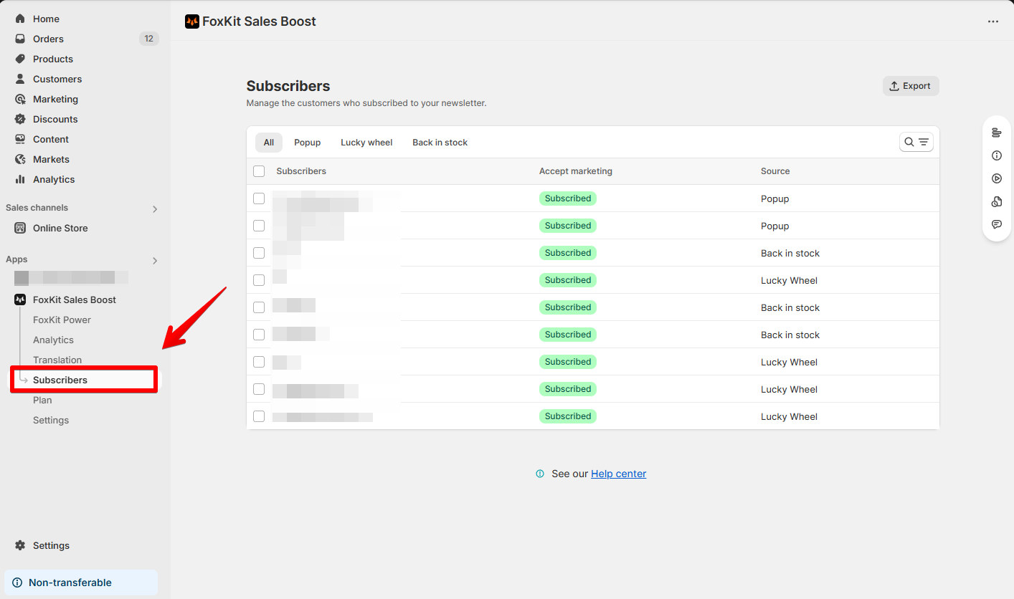Click the FoxKit Sales Boost app icon in sidebar
Image resolution: width=1014 pixels, height=599 pixels.
[x=20, y=299]
